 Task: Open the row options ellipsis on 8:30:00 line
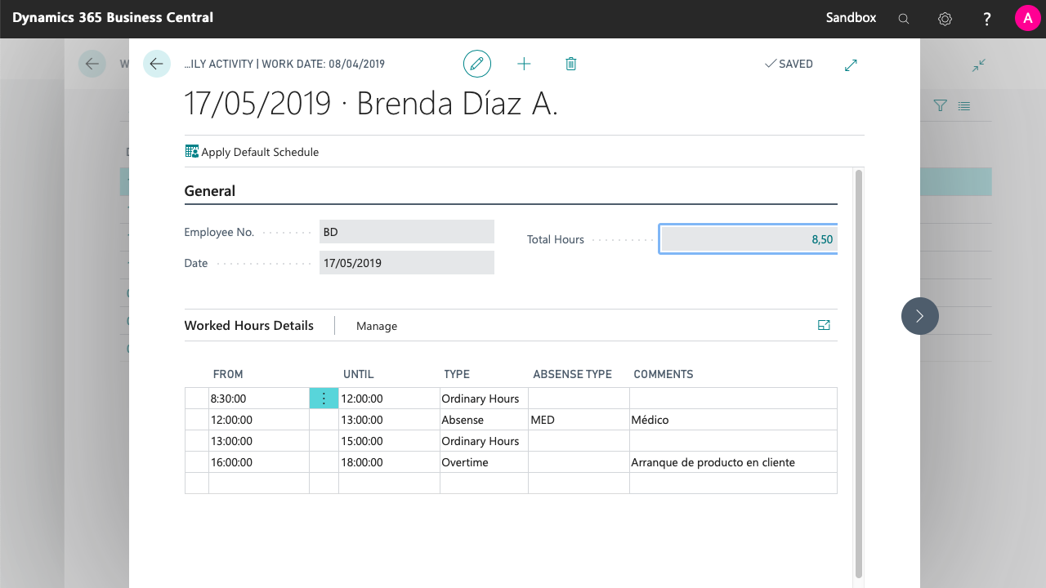[324, 398]
